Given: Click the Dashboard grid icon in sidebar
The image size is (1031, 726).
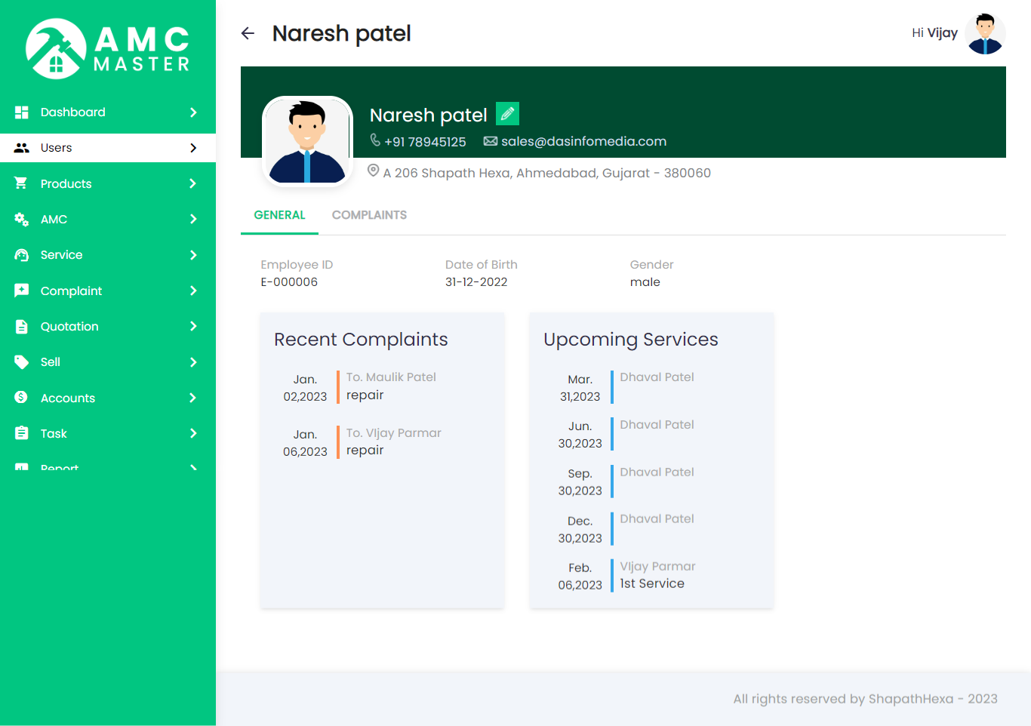Looking at the screenshot, I should tap(22, 112).
